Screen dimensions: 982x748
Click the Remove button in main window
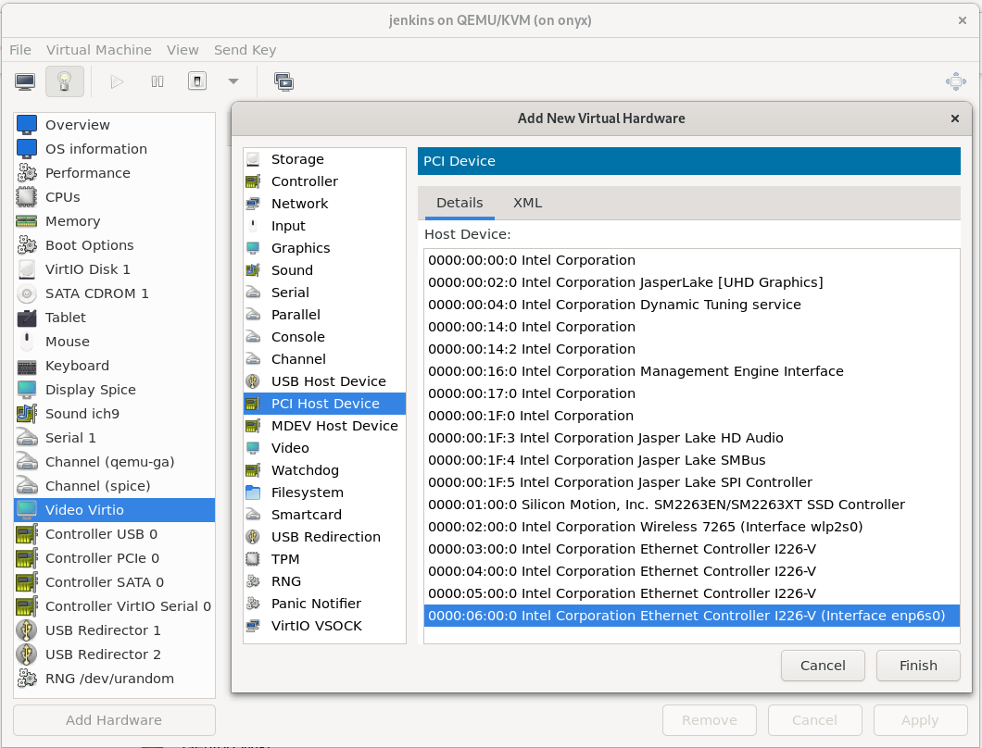tap(710, 720)
